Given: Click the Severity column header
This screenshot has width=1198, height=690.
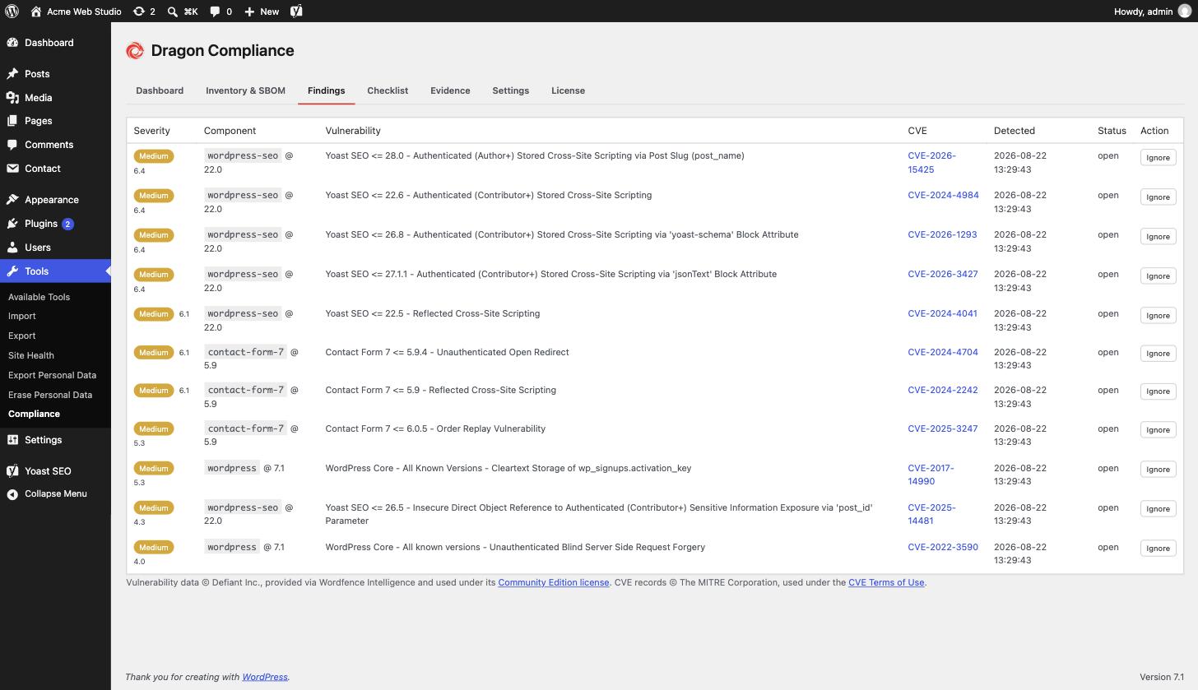Looking at the screenshot, I should [151, 131].
